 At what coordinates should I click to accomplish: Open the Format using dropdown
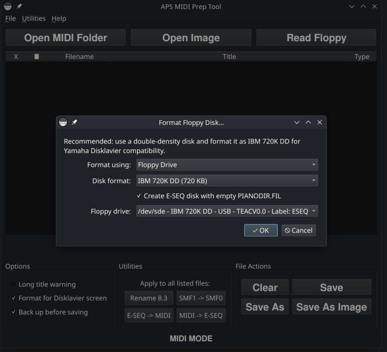(227, 165)
